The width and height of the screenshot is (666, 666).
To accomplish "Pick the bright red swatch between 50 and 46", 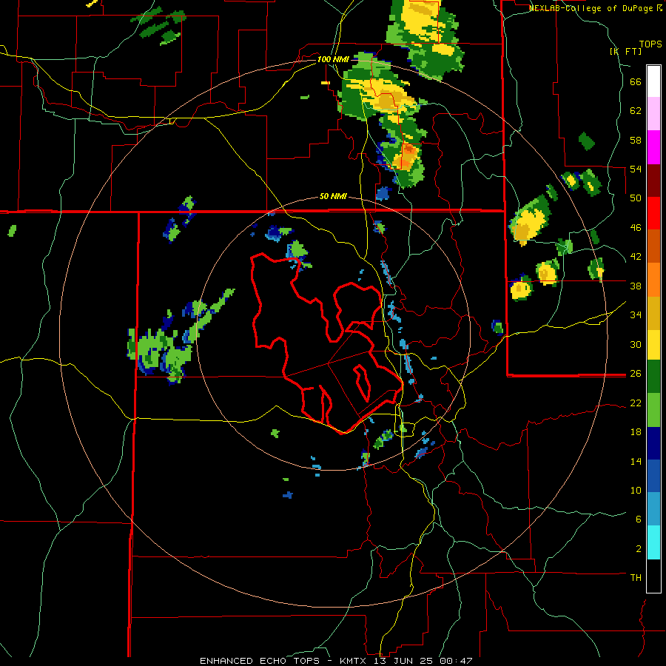I will pyautogui.click(x=653, y=213).
